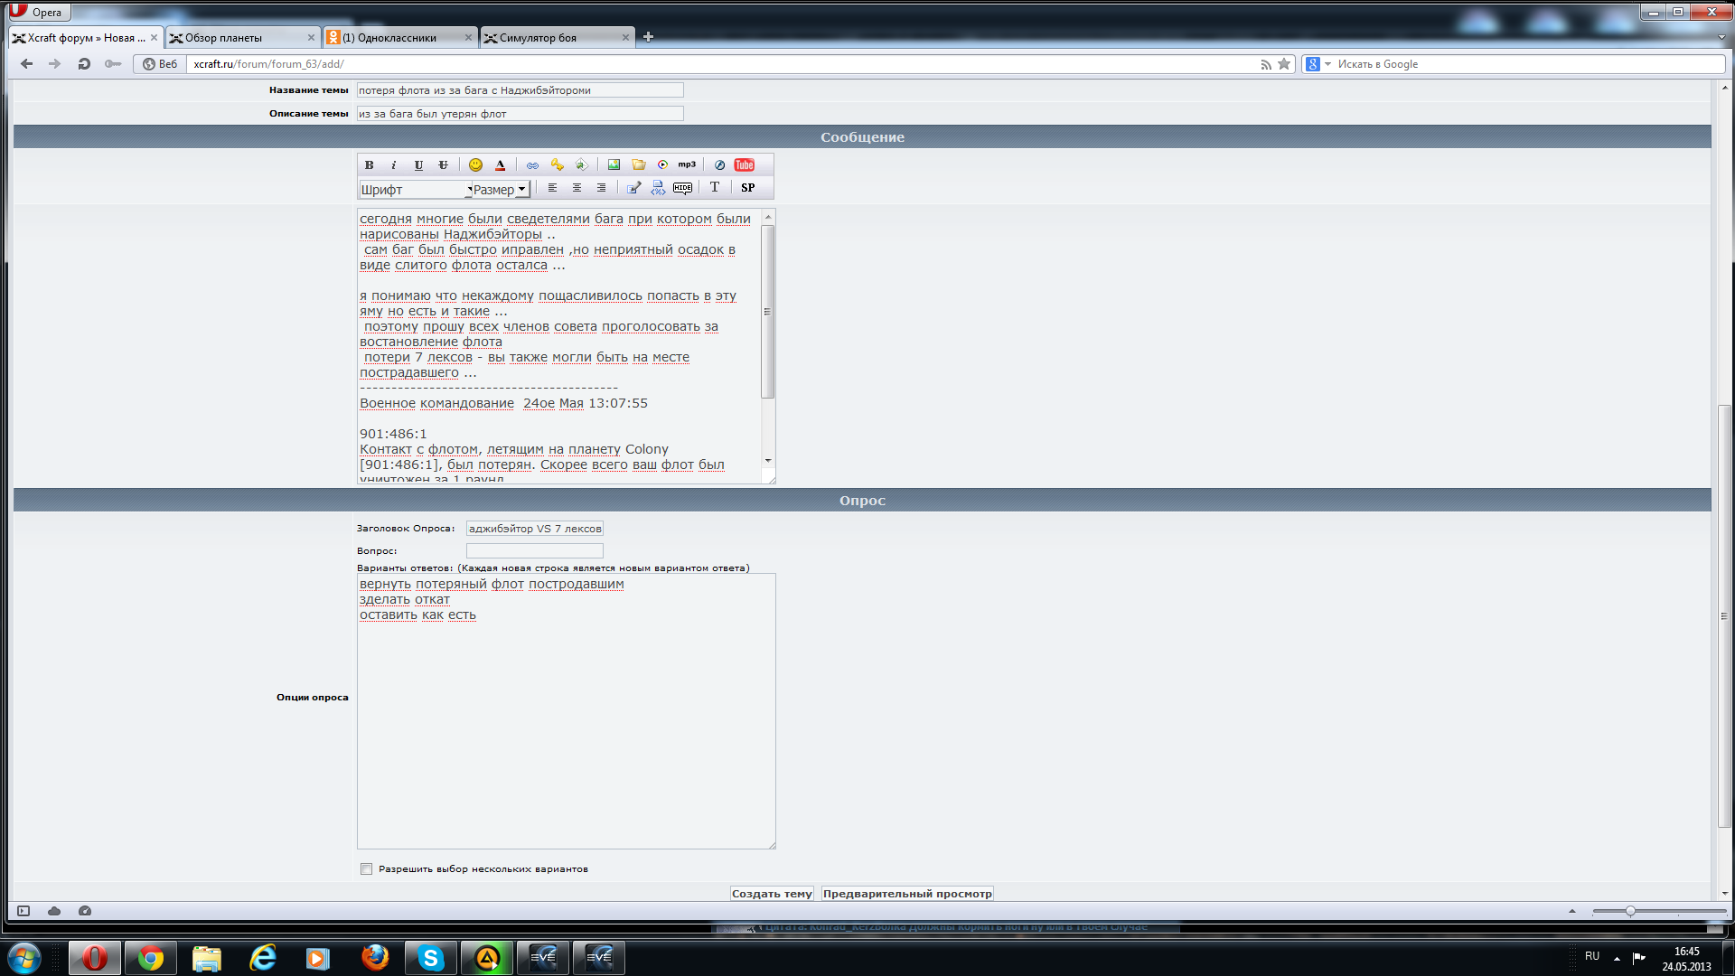This screenshot has width=1735, height=976.
Task: Click the Искать в Google search field
Action: tap(1529, 64)
